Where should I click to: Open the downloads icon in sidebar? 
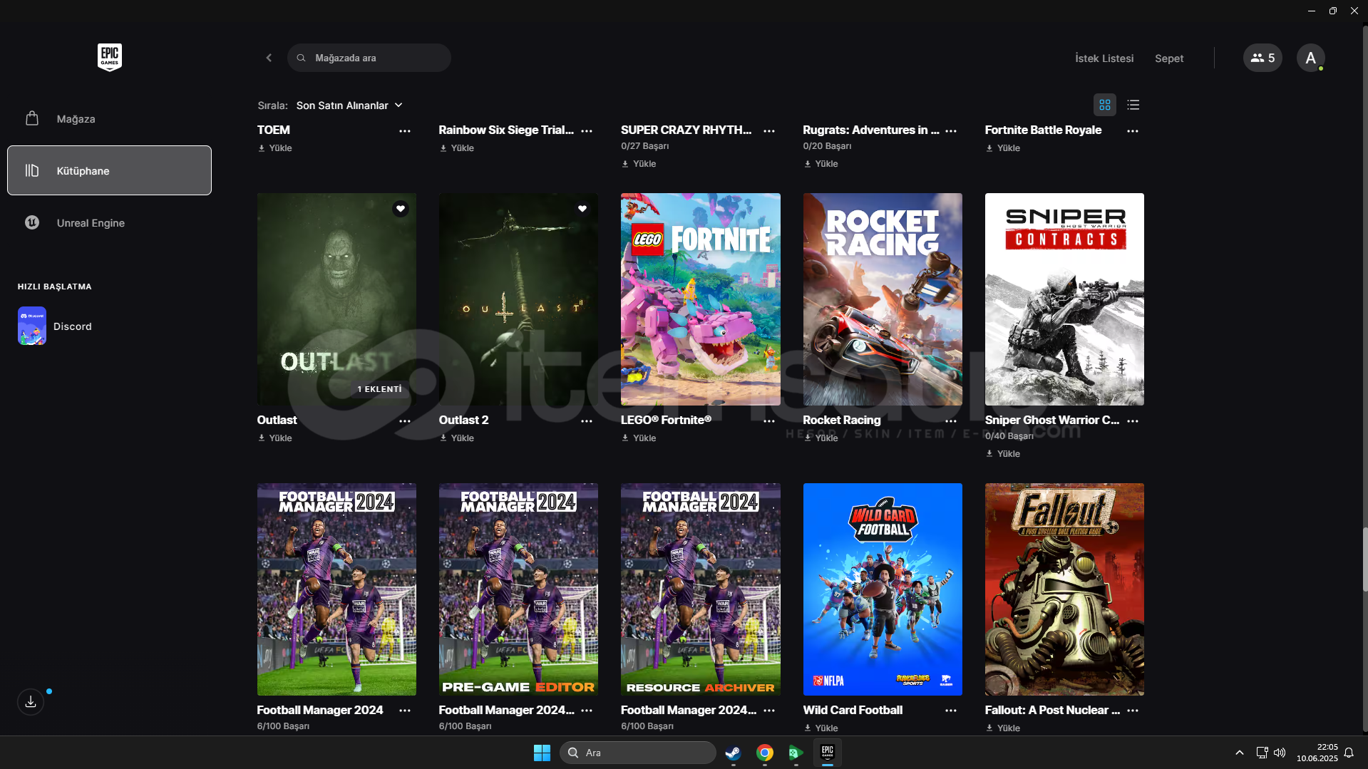31,702
